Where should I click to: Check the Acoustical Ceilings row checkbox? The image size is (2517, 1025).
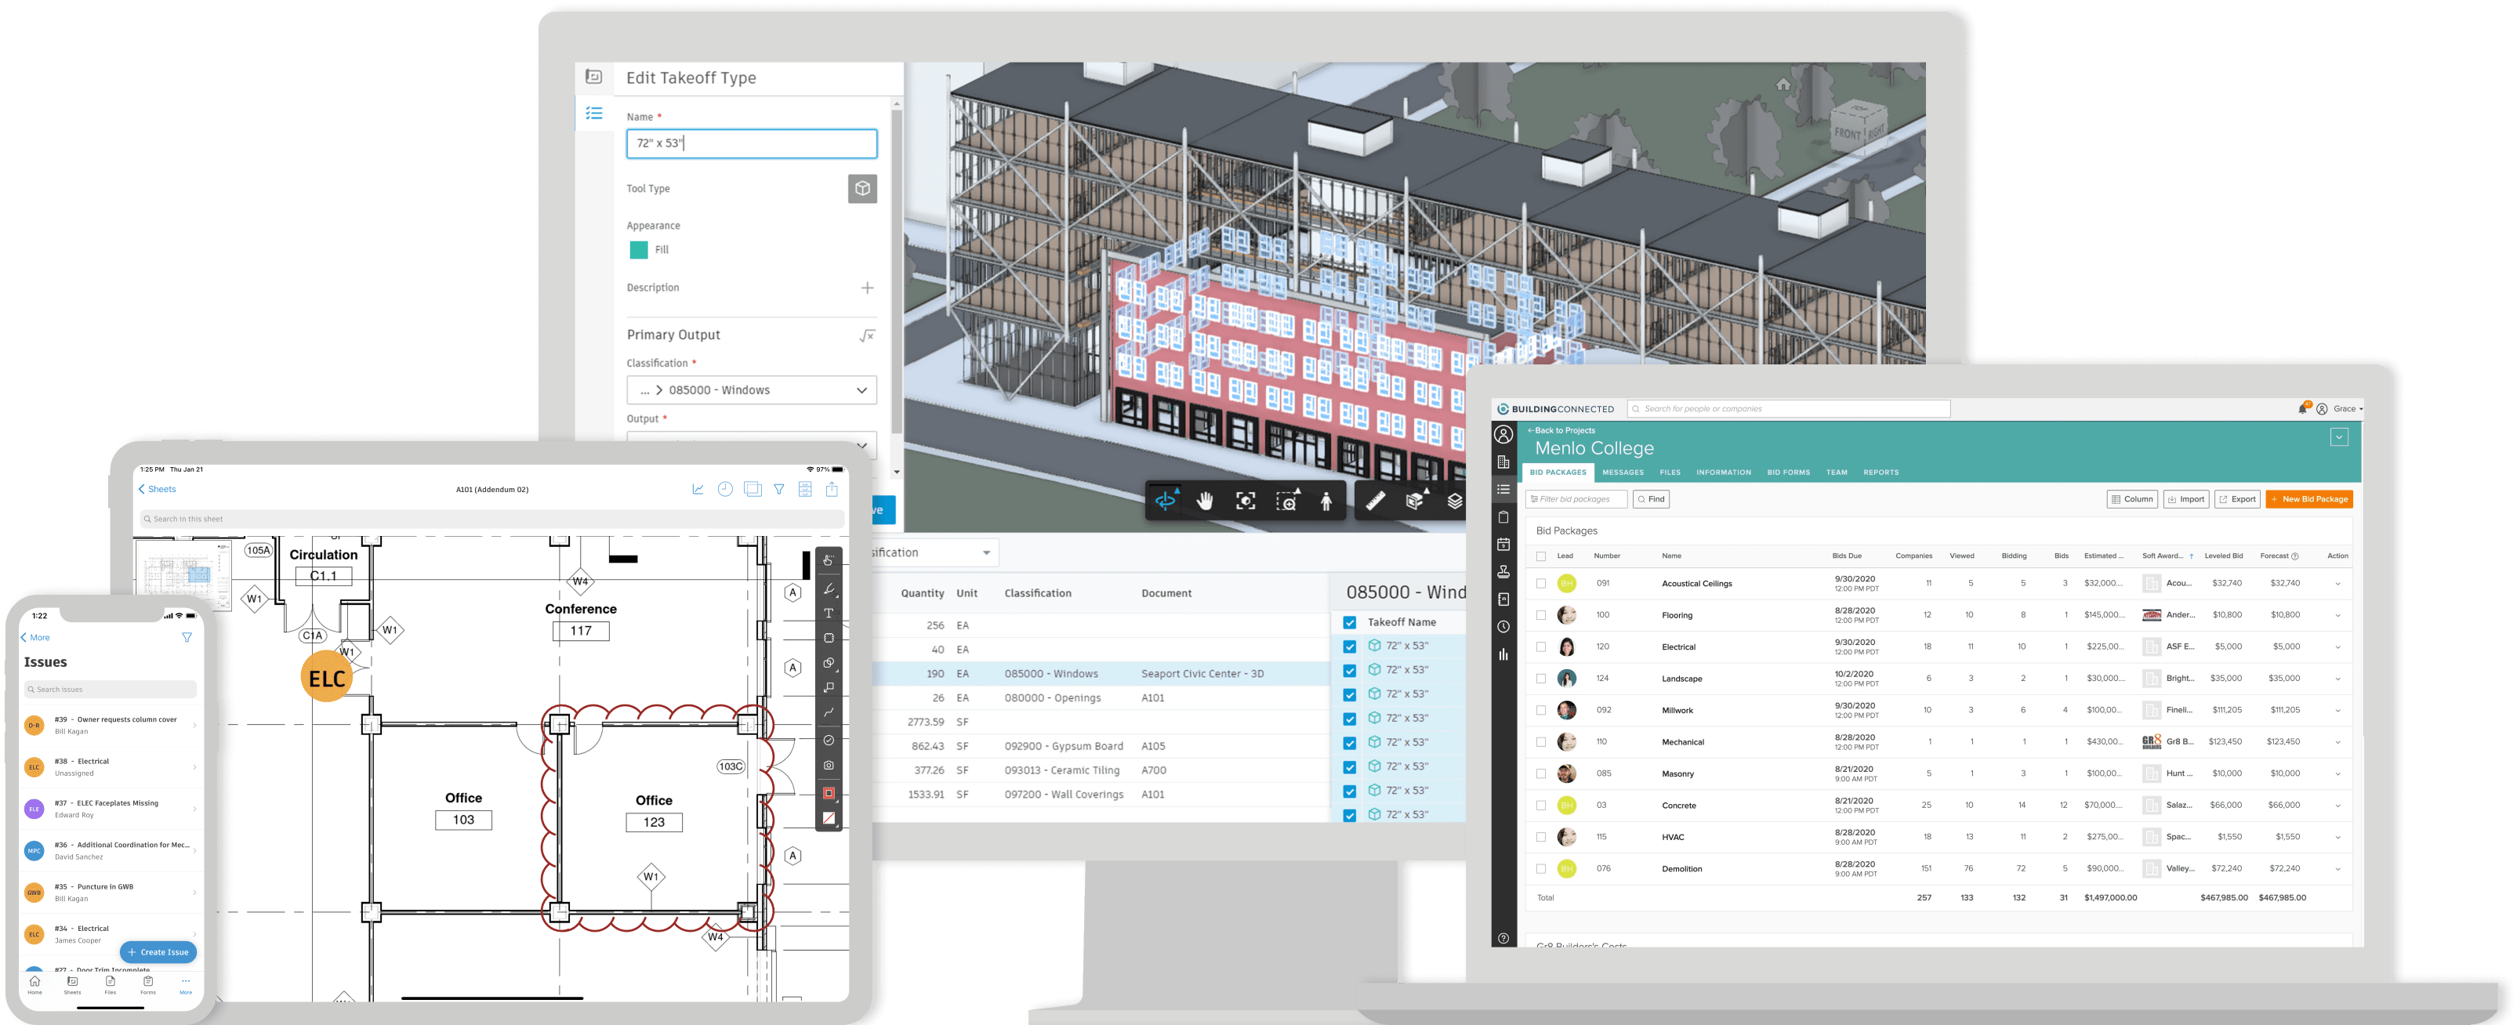pyautogui.click(x=1541, y=583)
